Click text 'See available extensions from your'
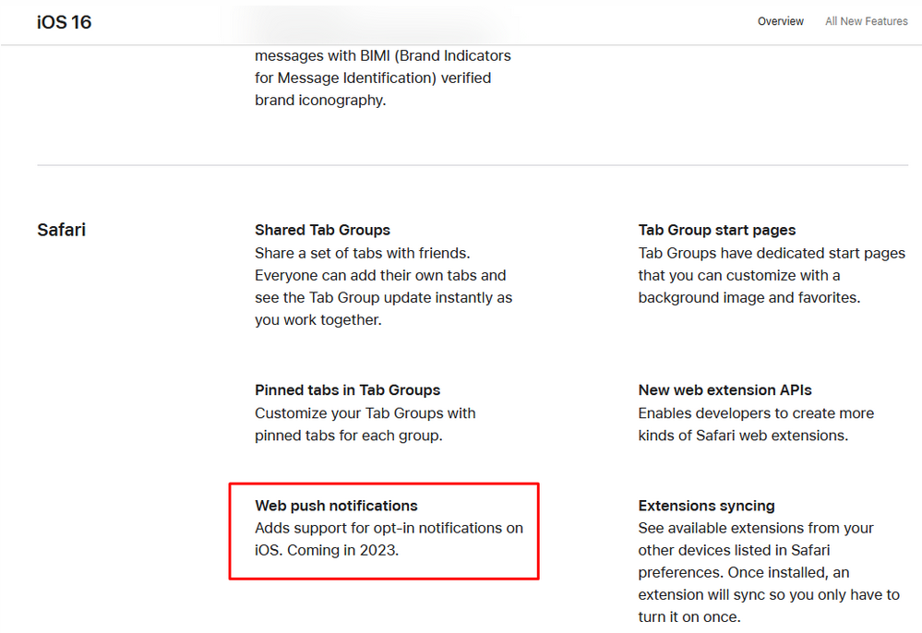922x633 pixels. click(756, 528)
